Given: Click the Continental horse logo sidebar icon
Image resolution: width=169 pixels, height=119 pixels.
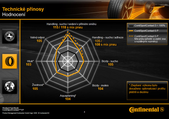Looking at the screenshot, I should [x=10, y=36].
